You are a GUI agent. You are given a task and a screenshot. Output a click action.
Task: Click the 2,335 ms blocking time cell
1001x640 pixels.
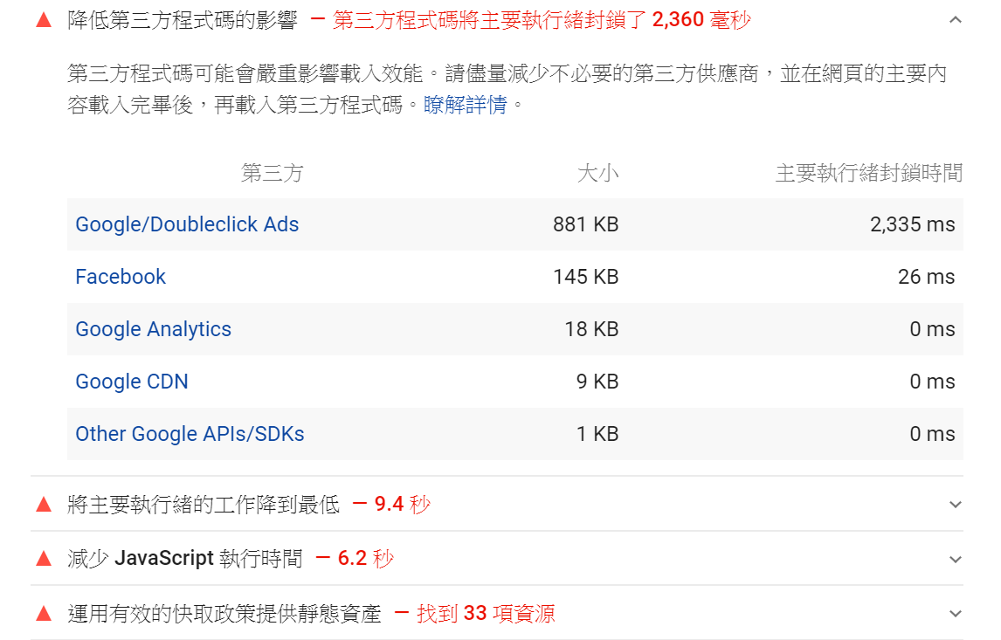click(912, 224)
